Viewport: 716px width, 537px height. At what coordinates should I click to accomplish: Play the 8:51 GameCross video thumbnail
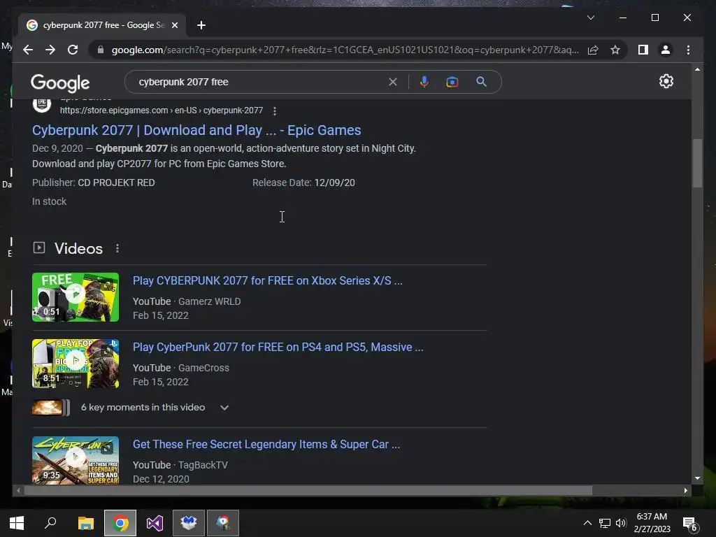(76, 364)
